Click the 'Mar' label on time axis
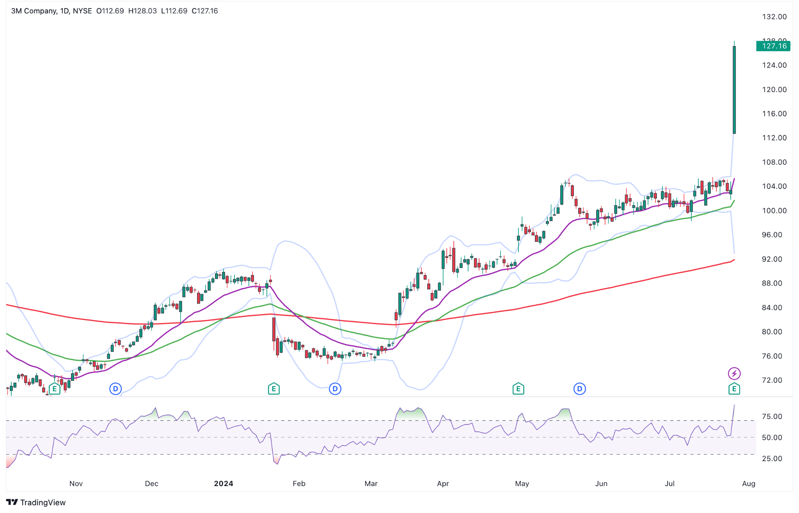This screenshot has width=799, height=513. 371,483
